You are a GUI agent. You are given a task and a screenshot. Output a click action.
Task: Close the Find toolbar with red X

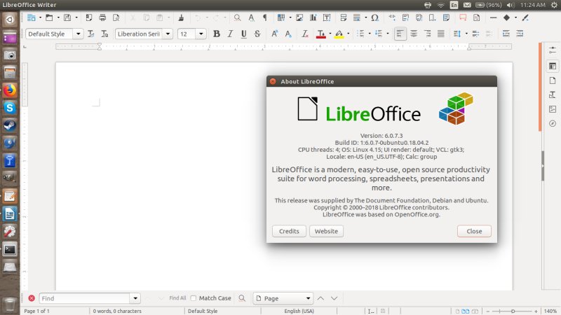point(32,298)
